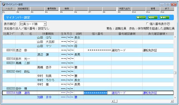This screenshot has width=179, height=105.
Task: Select dependent 渡辺 謙 row
Action: point(88,54)
